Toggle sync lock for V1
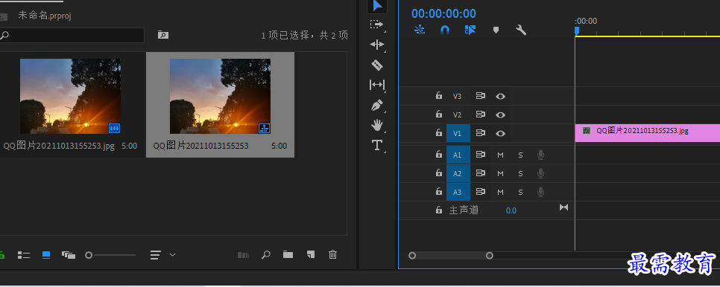Image resolution: width=720 pixels, height=287 pixels. tap(480, 133)
